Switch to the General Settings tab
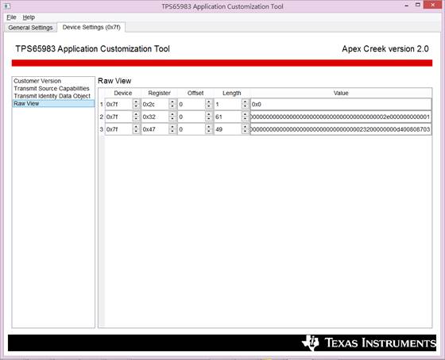 tap(30, 28)
